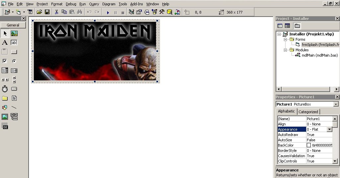The height and width of the screenshot is (178, 340).
Task: Click the Add Standard EXE Project toolbar icon
Action: tap(7, 12)
